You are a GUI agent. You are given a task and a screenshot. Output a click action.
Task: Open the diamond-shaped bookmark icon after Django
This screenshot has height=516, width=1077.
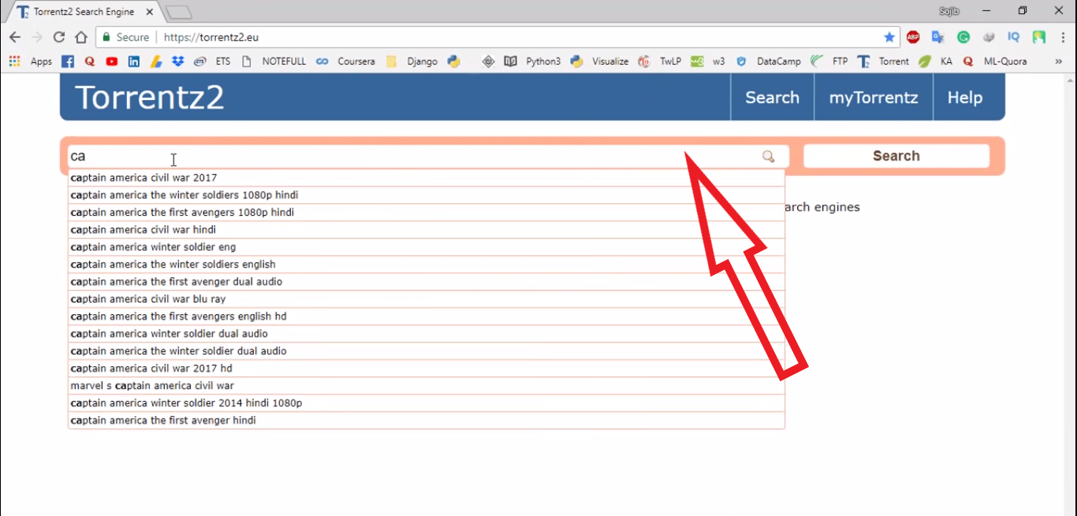(x=488, y=61)
